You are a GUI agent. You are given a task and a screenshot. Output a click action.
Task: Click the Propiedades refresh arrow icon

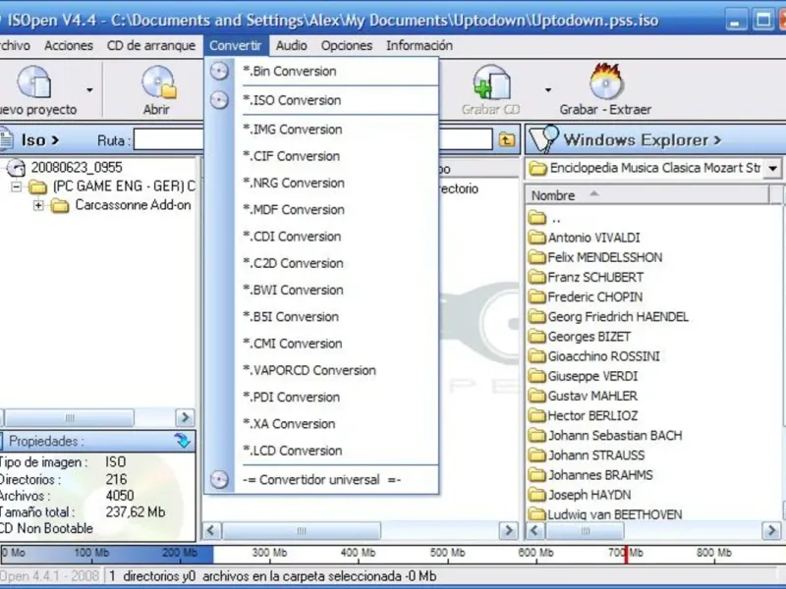click(x=183, y=441)
